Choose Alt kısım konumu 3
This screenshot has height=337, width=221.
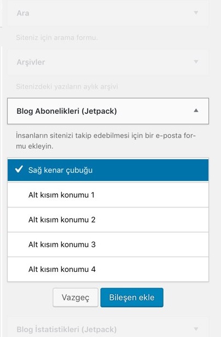point(108,245)
